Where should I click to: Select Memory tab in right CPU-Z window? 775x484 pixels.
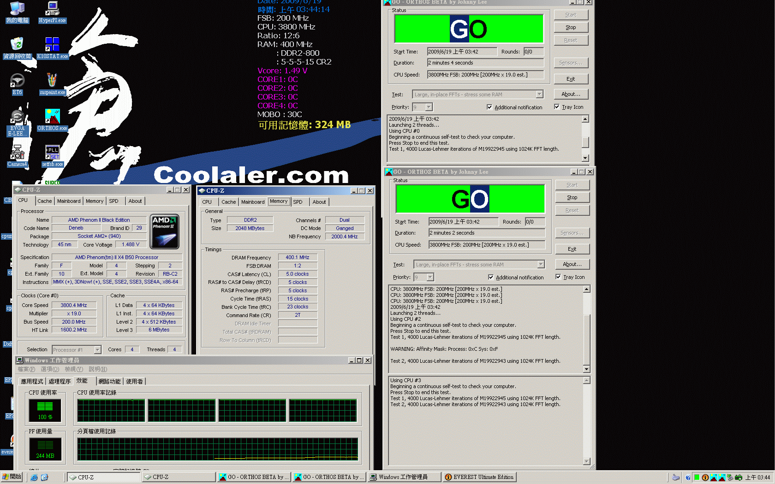(x=279, y=201)
